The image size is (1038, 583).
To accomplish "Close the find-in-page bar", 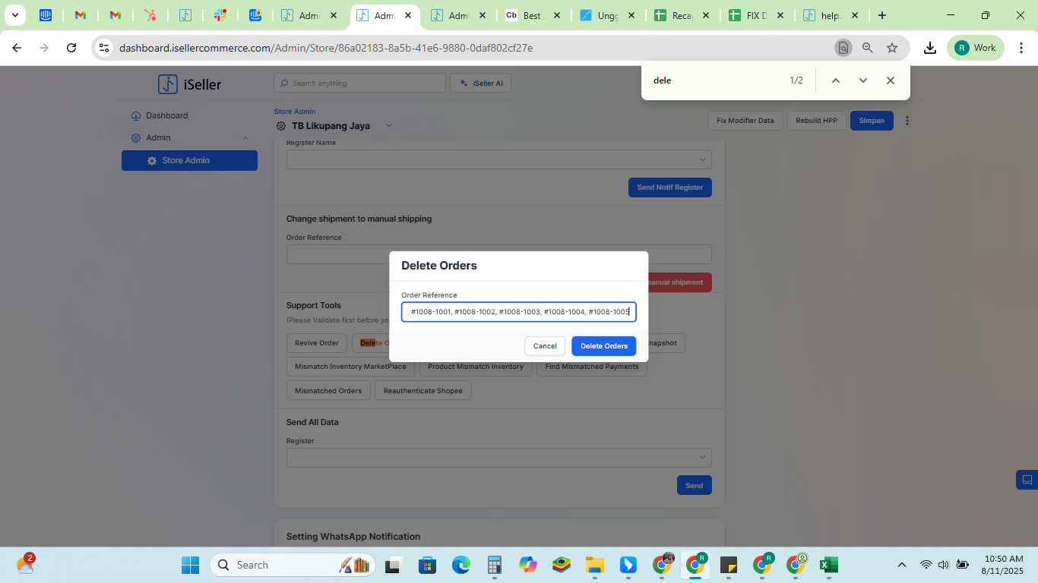I will pyautogui.click(x=890, y=80).
